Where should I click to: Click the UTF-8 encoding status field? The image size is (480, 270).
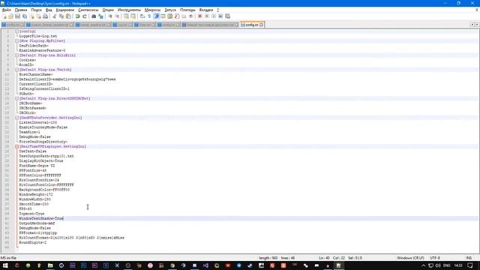coord(435,258)
